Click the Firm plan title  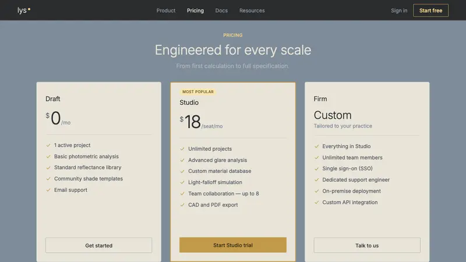[320, 99]
